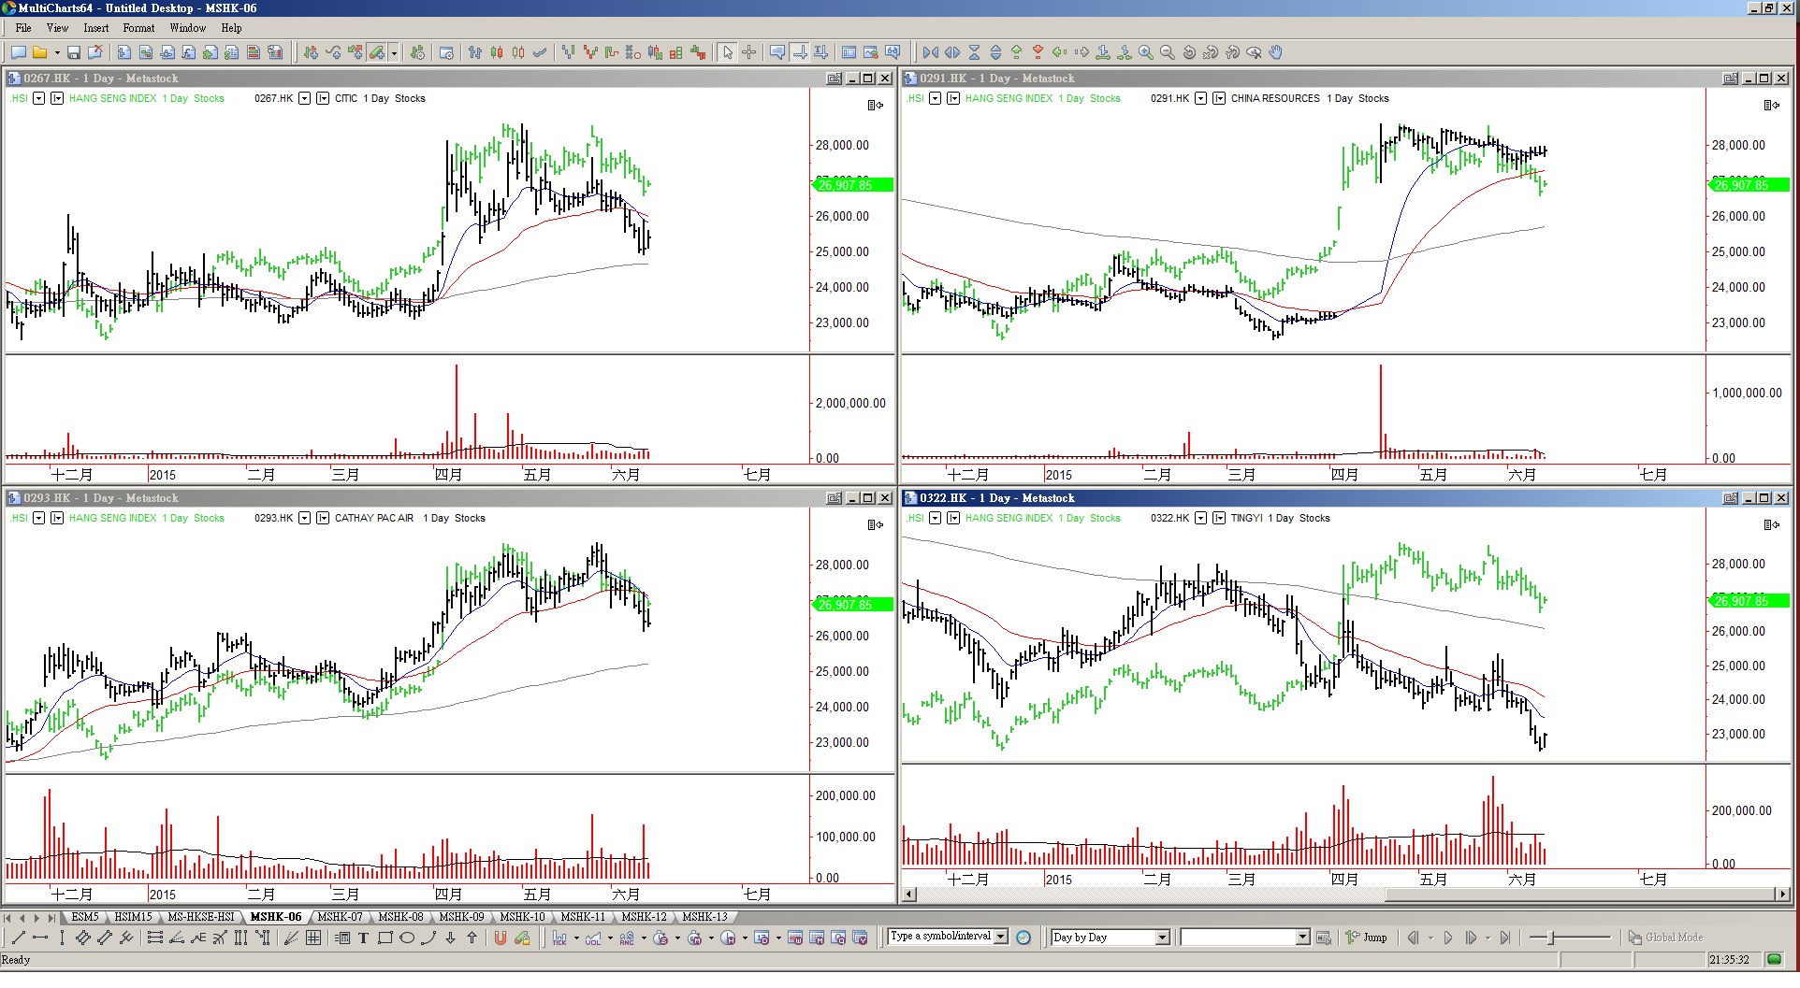Select the Text drawing tool
The width and height of the screenshot is (1800, 988).
pos(364,938)
